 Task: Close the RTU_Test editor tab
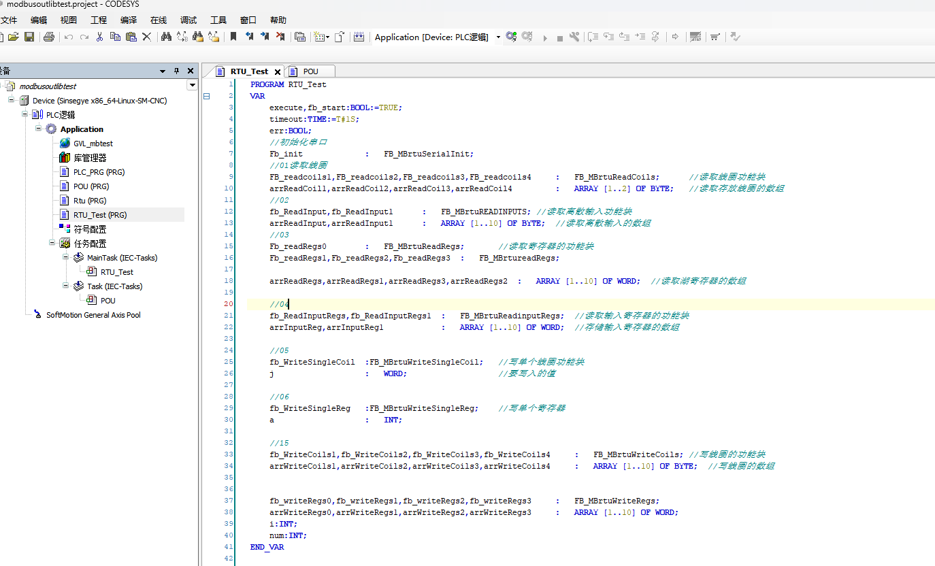pos(278,71)
